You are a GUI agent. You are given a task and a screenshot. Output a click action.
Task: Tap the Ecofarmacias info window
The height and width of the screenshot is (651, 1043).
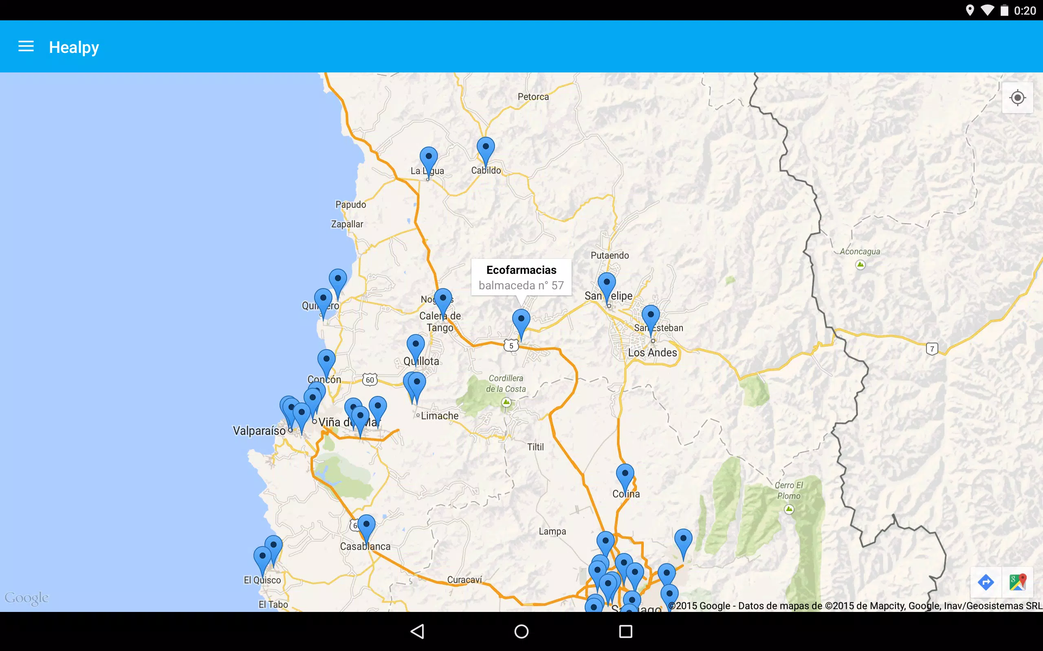coord(521,277)
